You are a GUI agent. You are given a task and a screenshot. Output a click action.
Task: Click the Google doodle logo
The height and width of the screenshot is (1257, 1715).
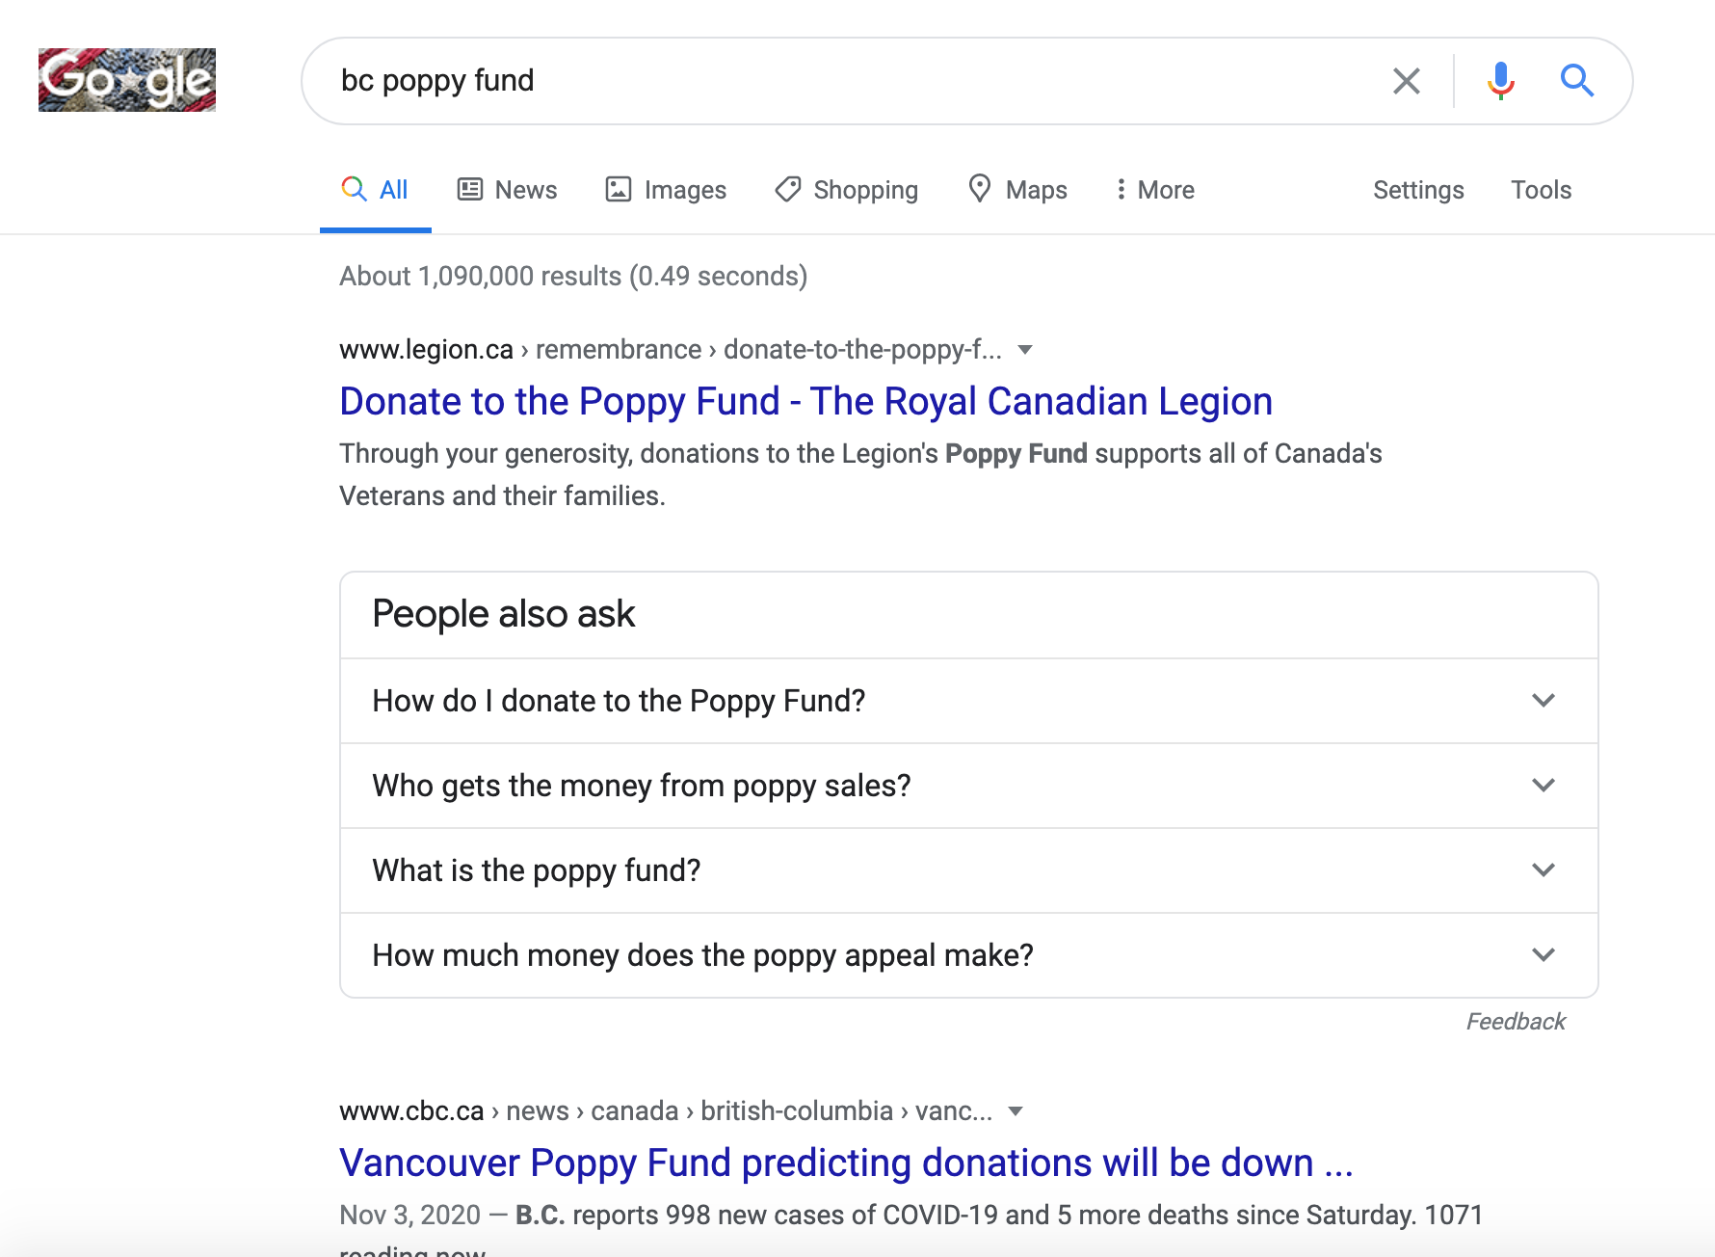(127, 80)
